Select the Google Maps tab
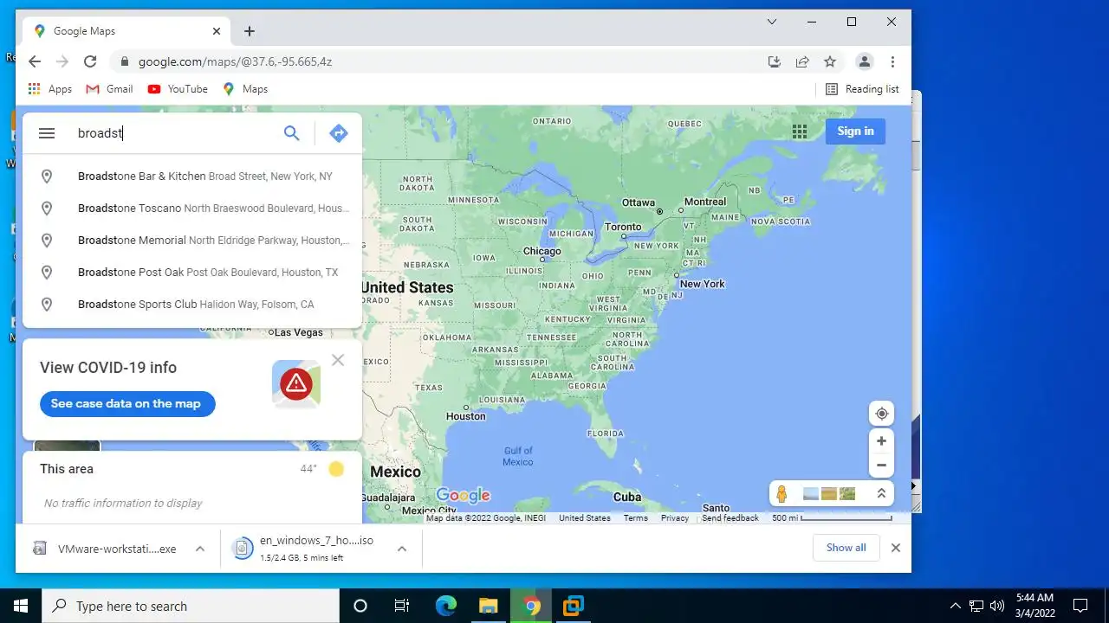1109x623 pixels. (x=126, y=31)
